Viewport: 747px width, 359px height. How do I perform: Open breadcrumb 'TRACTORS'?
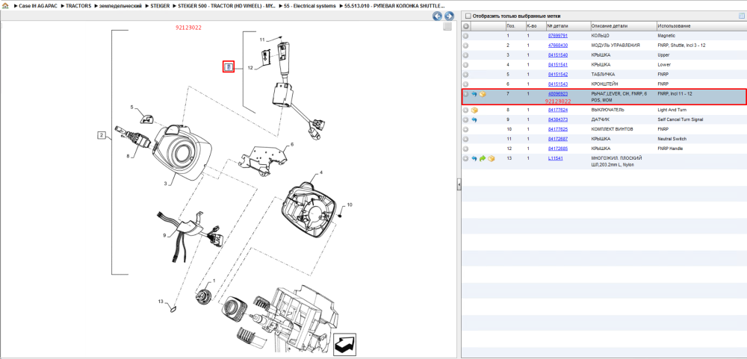pyautogui.click(x=78, y=6)
